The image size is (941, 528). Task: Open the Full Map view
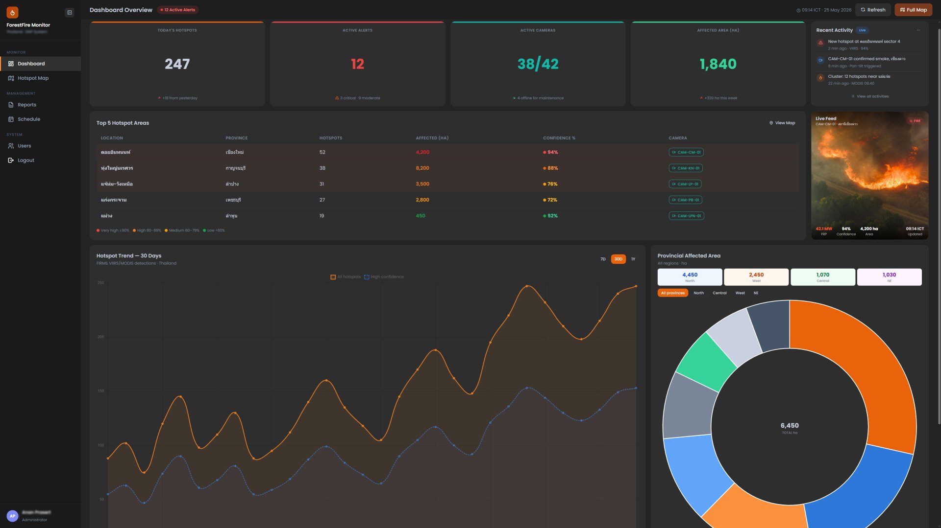tap(913, 10)
